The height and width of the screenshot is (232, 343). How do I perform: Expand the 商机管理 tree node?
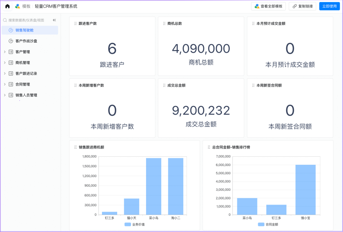coord(4,63)
